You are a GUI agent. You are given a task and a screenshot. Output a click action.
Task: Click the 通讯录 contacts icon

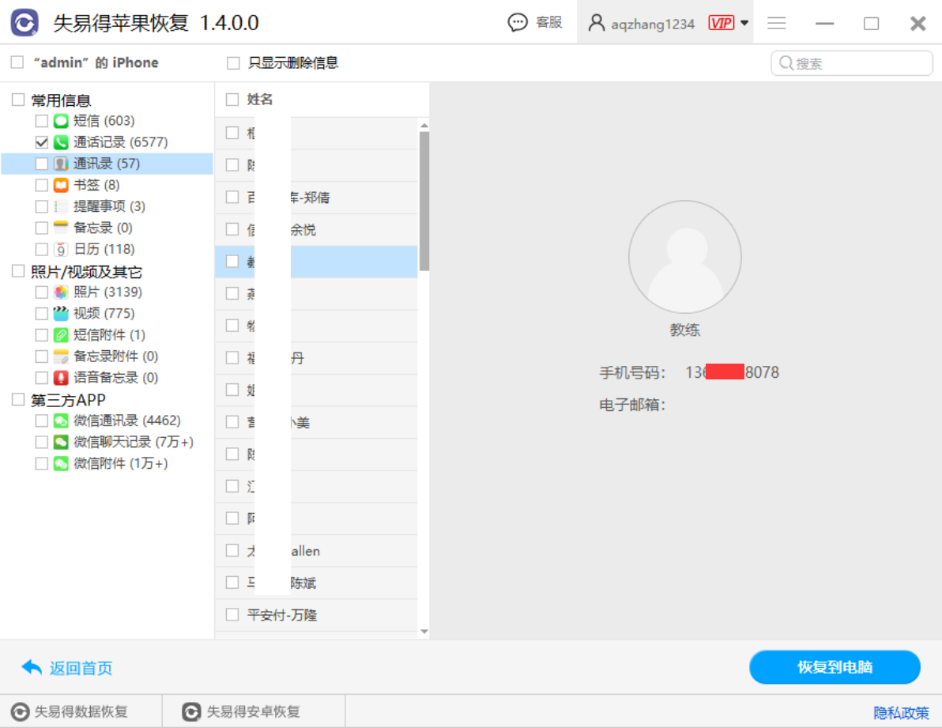(61, 164)
